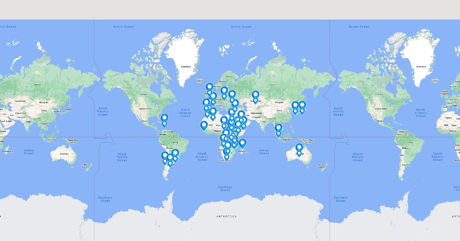Select the large pin over Korea

[295, 106]
